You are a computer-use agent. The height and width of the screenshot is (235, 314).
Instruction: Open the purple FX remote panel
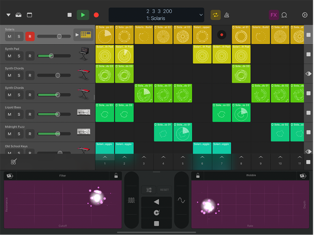click(x=274, y=15)
